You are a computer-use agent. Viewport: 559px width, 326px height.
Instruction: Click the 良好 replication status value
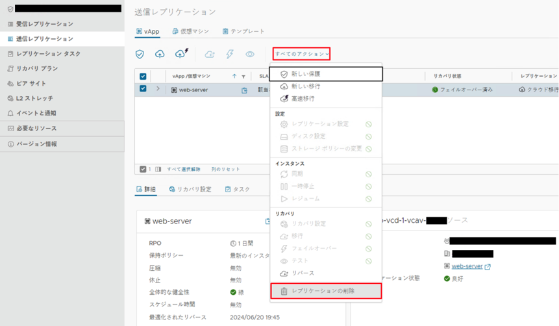(x=453, y=279)
